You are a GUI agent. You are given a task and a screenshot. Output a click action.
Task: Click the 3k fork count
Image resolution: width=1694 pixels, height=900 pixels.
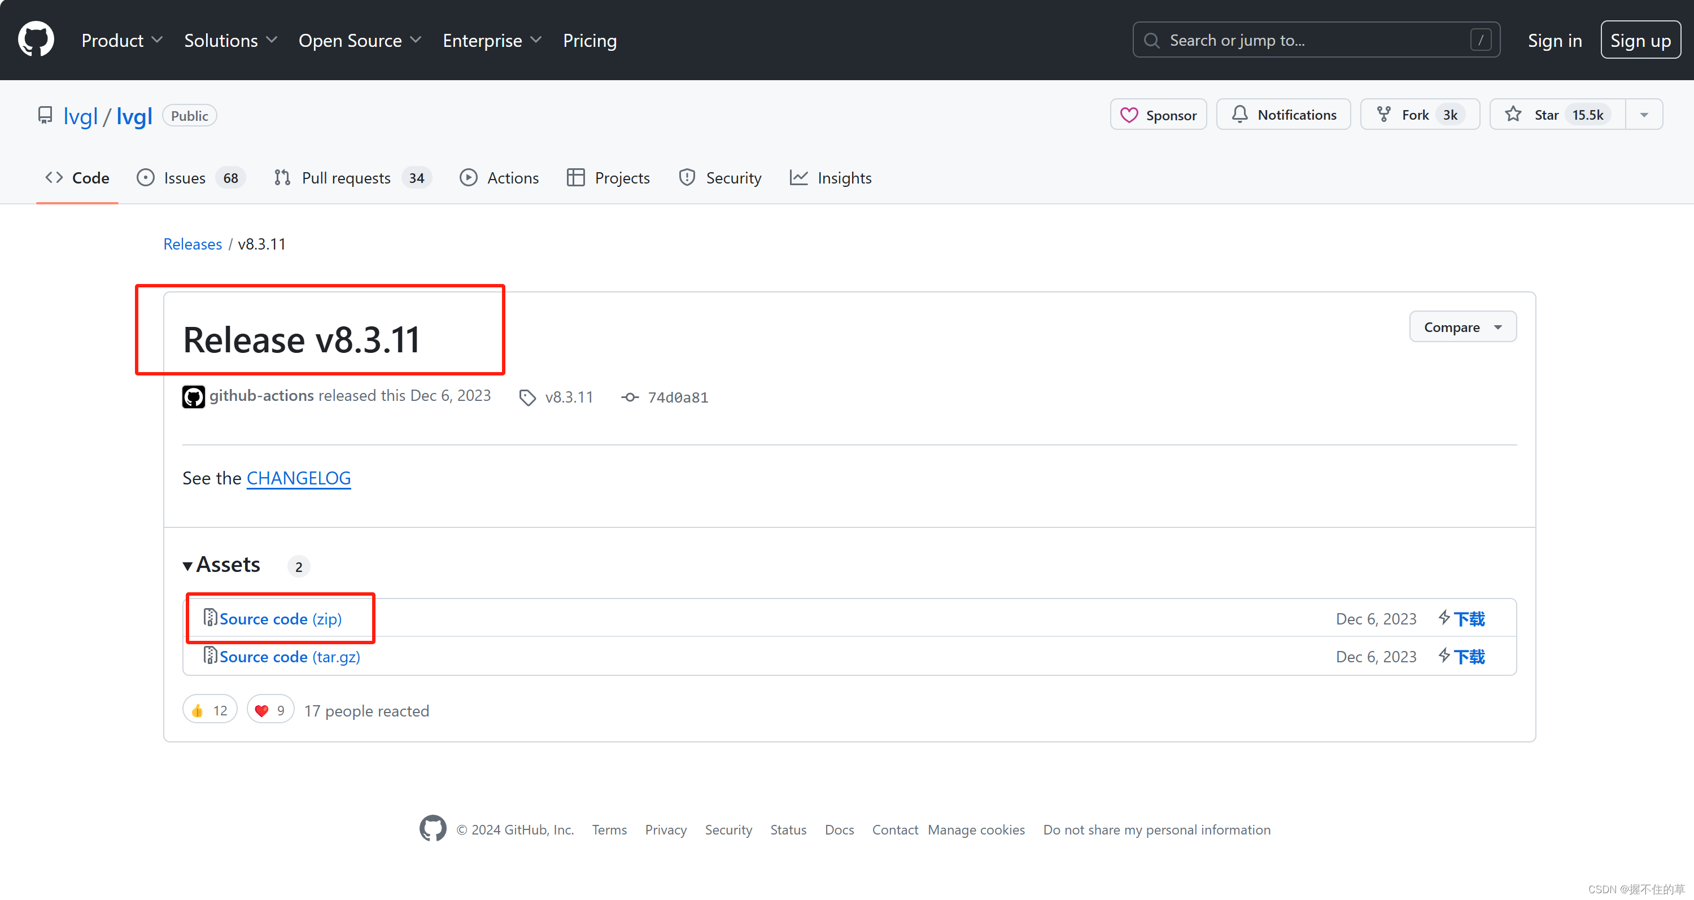coord(1450,115)
